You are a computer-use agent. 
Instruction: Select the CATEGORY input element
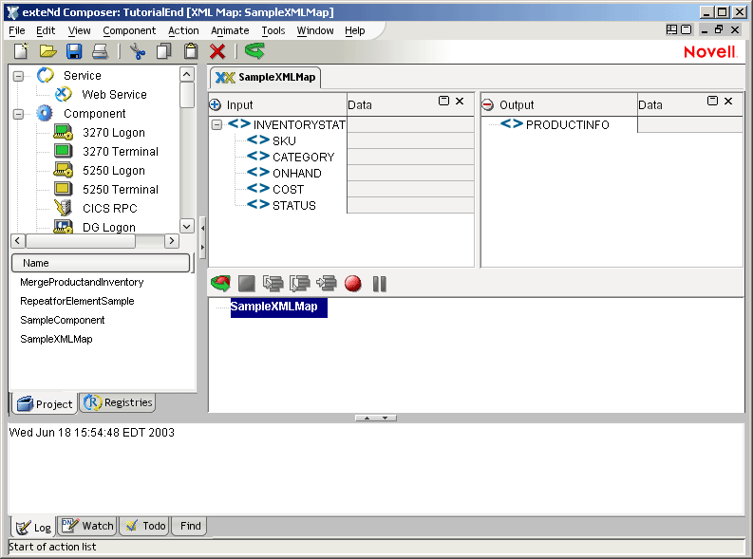tap(303, 157)
